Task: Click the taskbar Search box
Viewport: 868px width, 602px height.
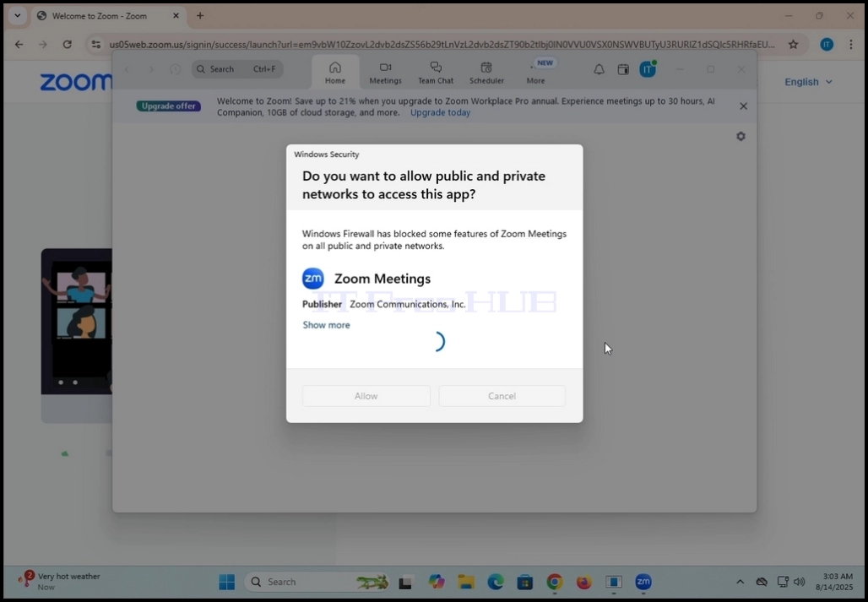Action: tap(317, 582)
